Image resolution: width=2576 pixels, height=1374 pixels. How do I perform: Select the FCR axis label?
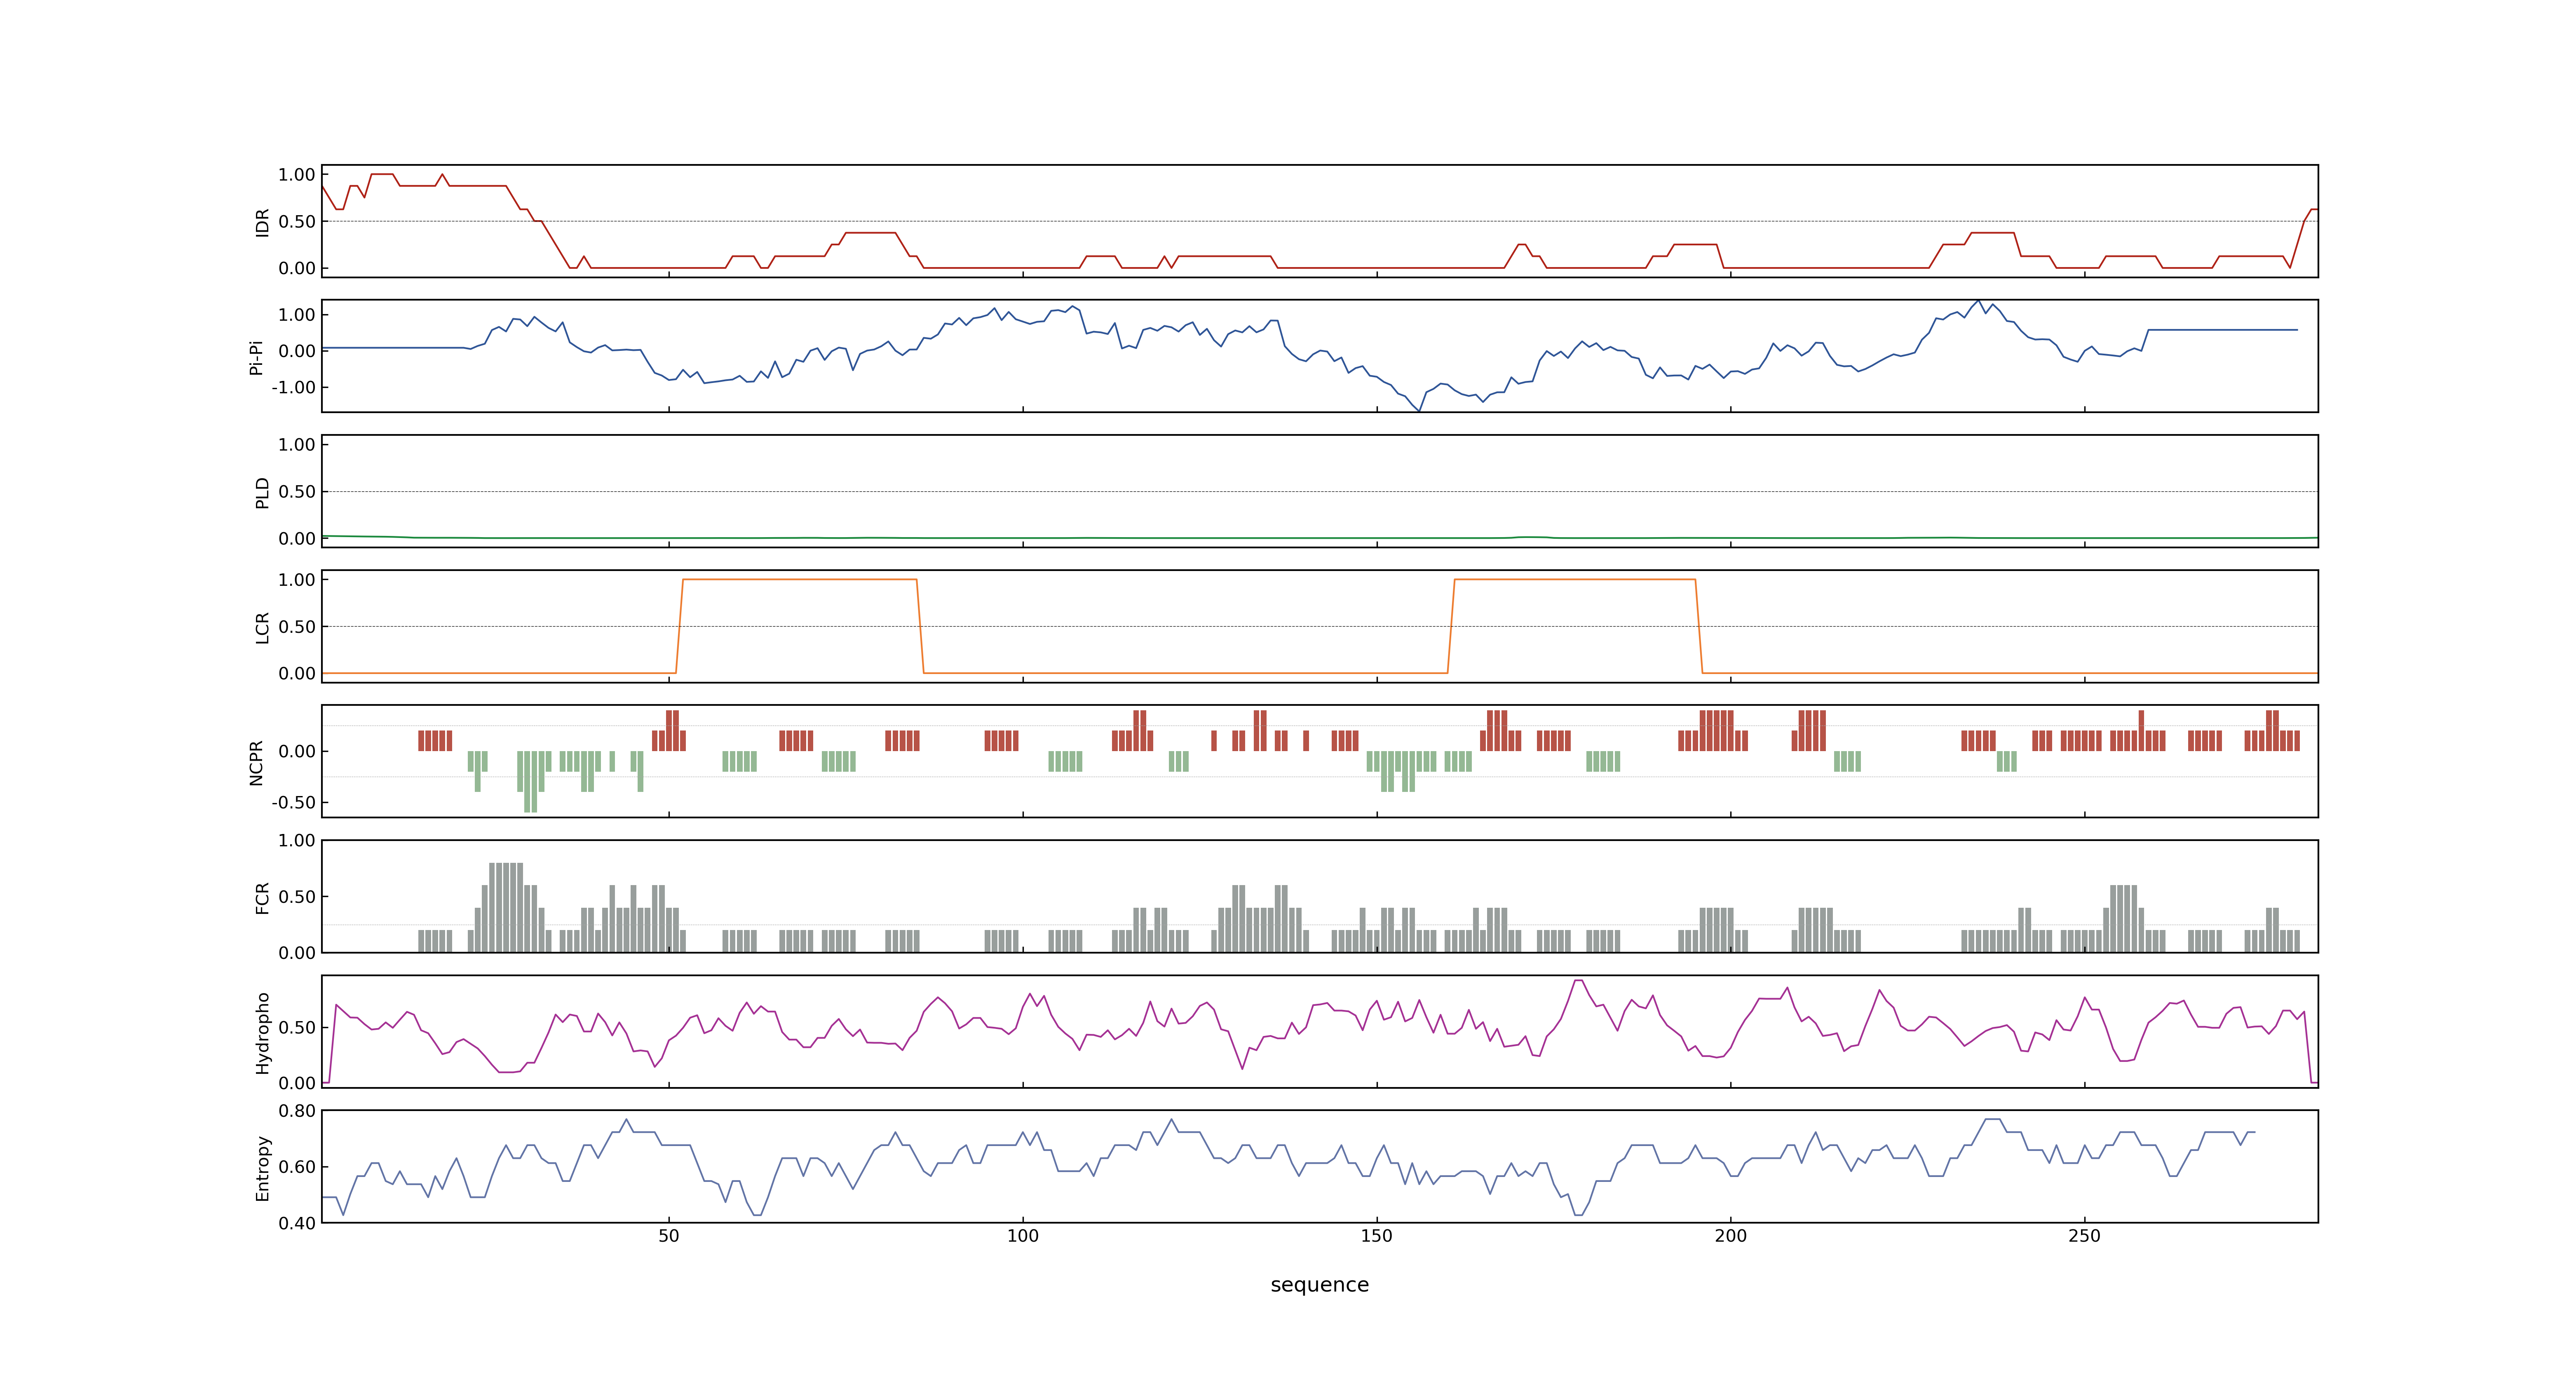[262, 898]
